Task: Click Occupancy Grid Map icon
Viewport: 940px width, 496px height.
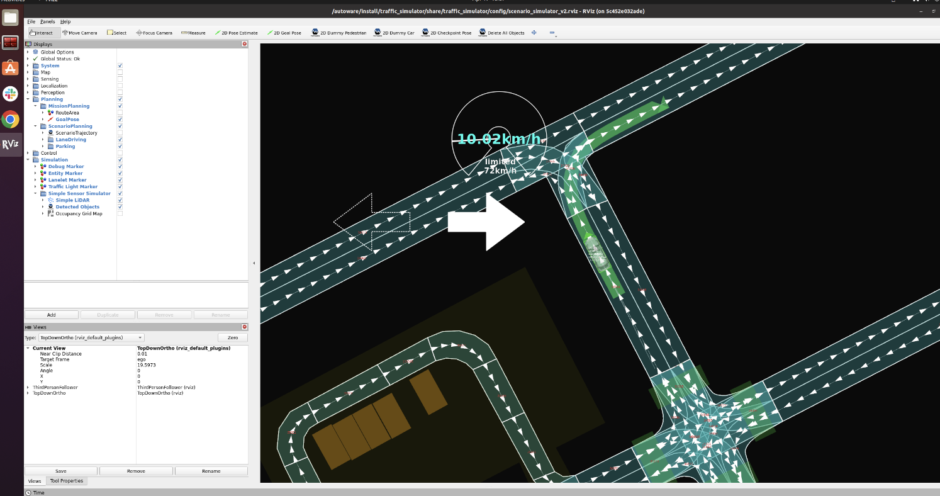Action: 51,213
